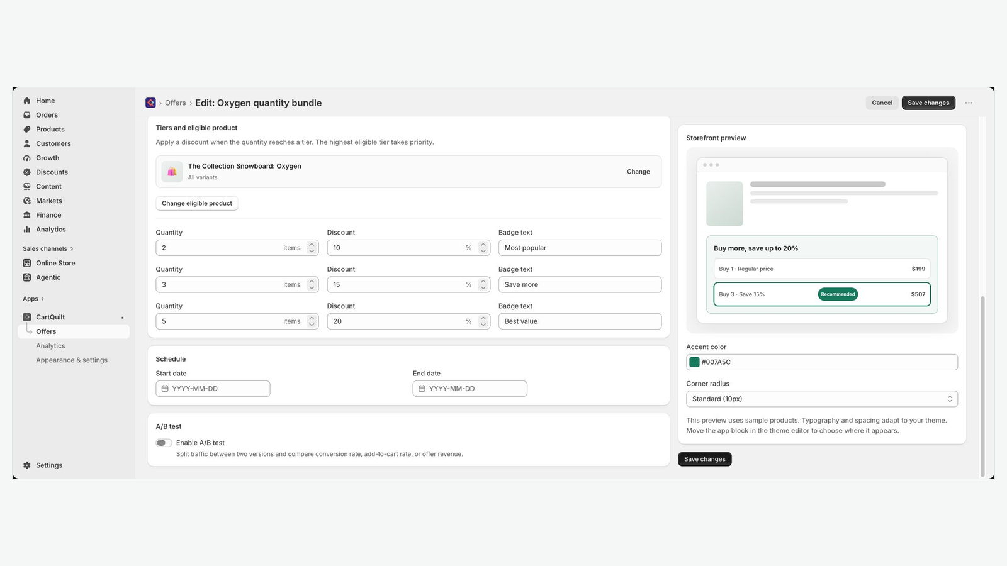Open the three-dot more actions menu
This screenshot has width=1007, height=566.
(x=969, y=103)
